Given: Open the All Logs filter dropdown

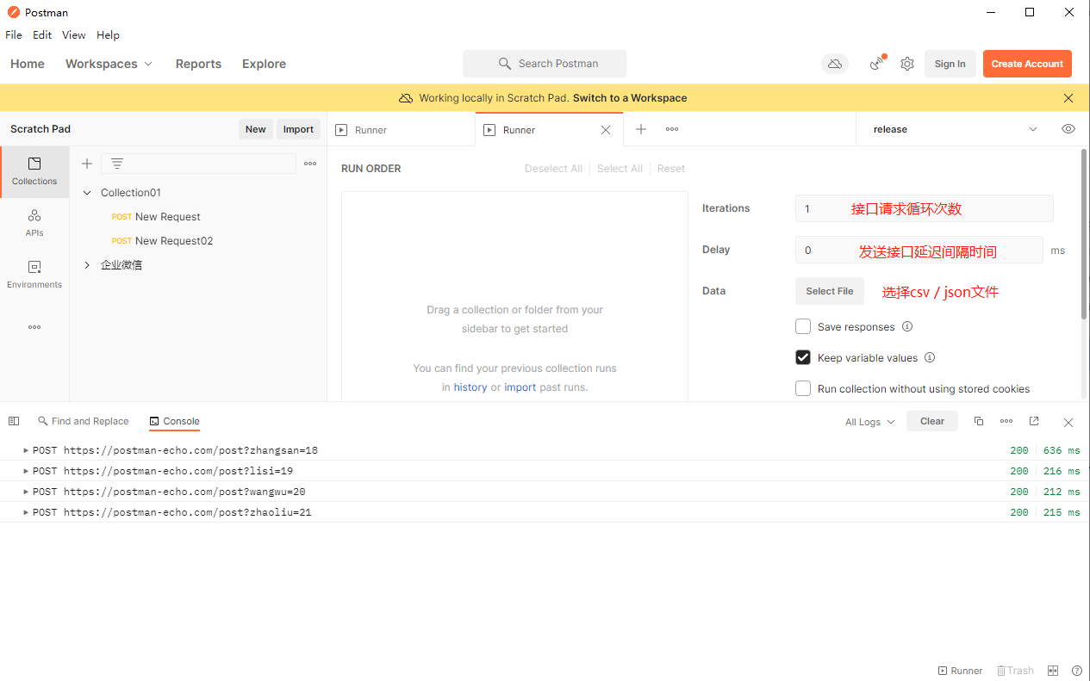Looking at the screenshot, I should [869, 422].
